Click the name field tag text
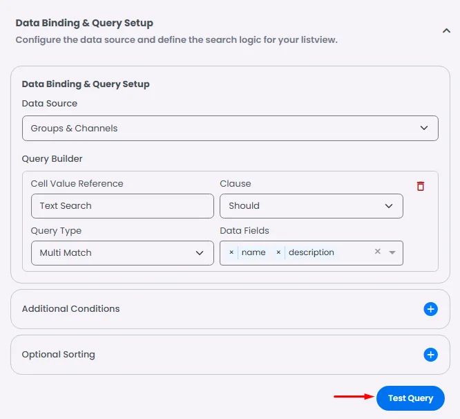Image resolution: width=460 pixels, height=419 pixels. click(x=253, y=252)
